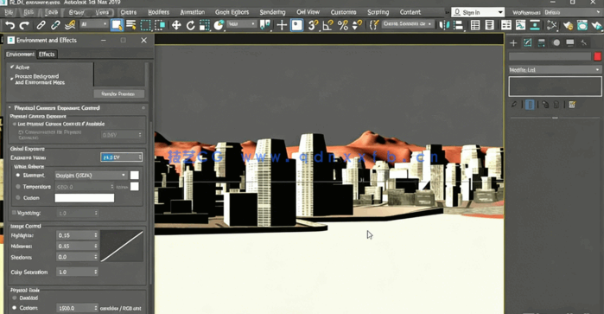Open the Create Selection Set dropdown
604x314 pixels.
408,24
